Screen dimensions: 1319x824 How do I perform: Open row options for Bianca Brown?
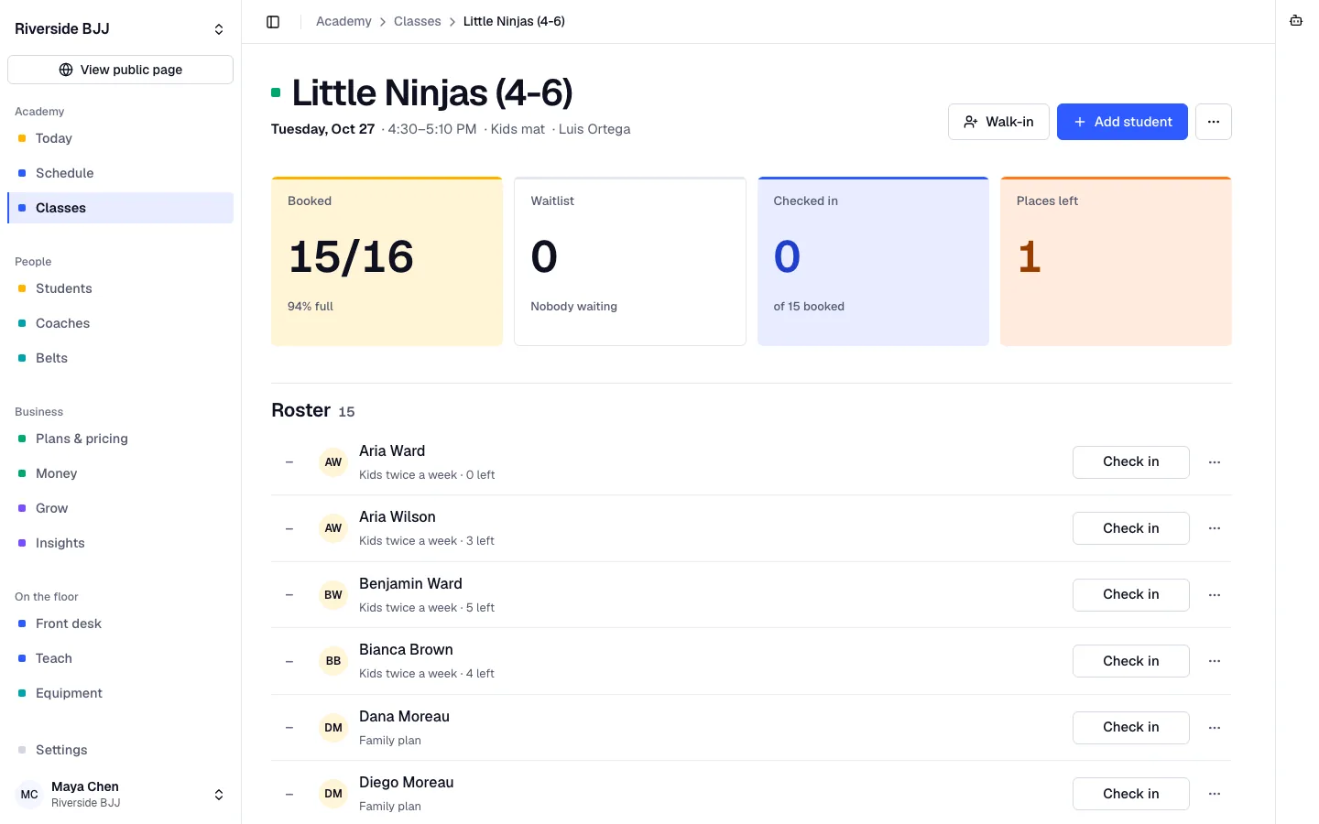[x=1215, y=661]
